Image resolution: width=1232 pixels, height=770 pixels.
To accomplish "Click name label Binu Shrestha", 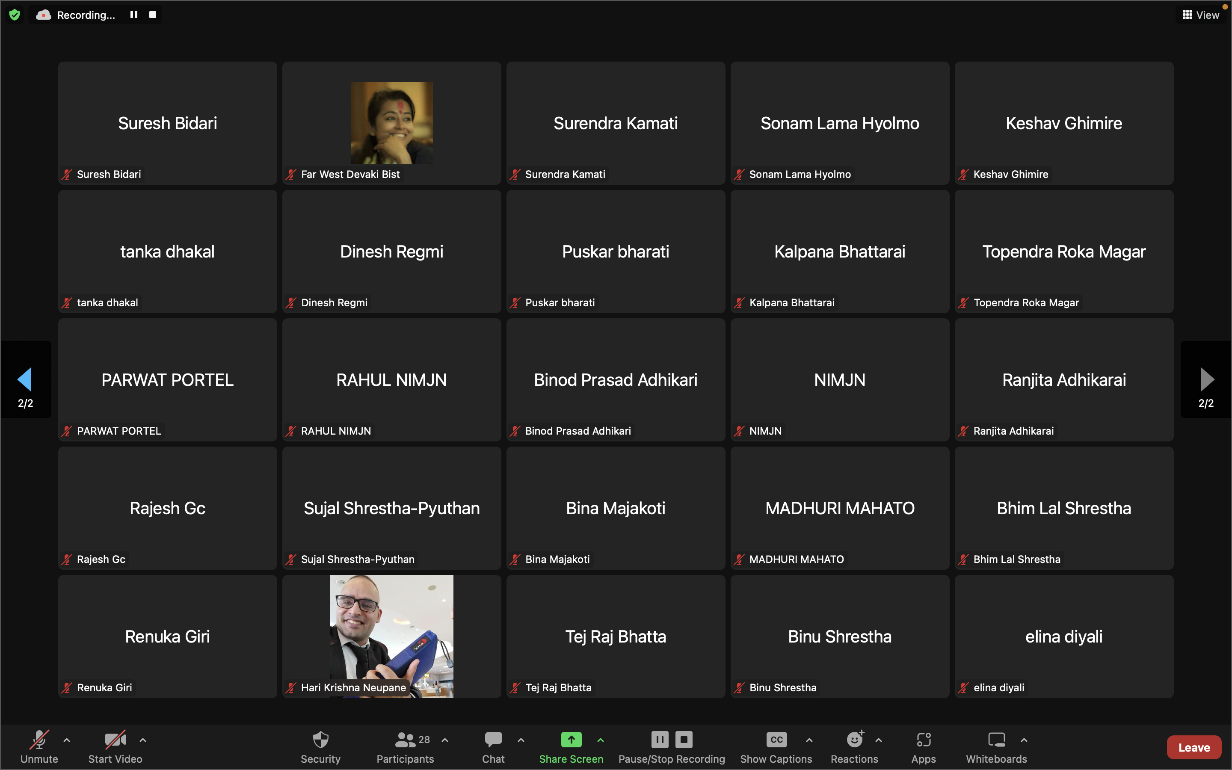I will [783, 687].
